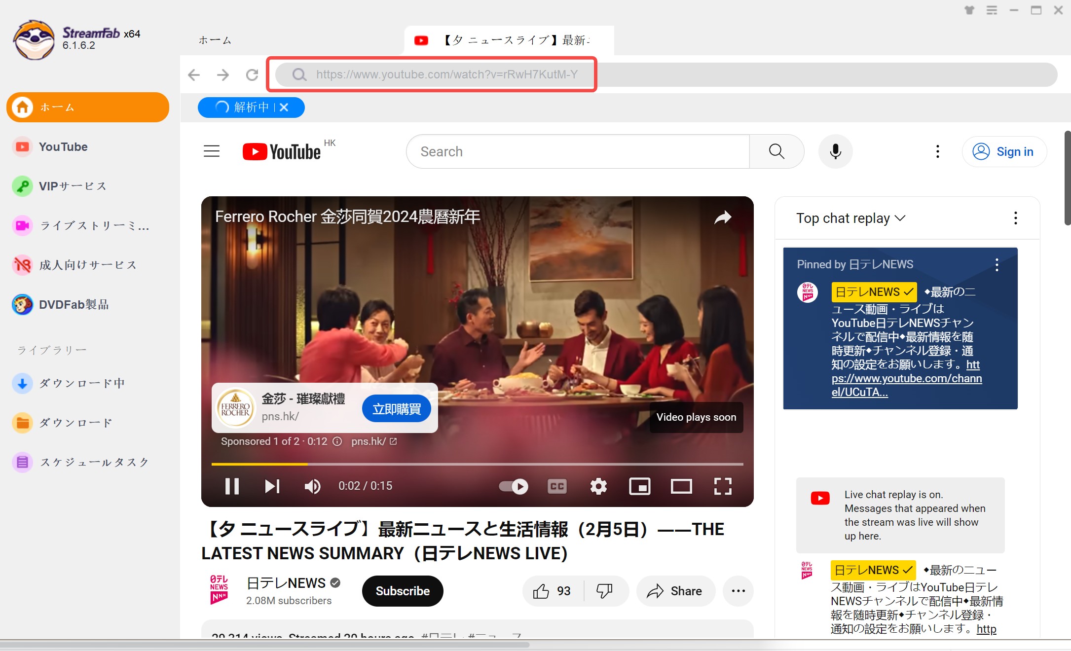This screenshot has height=651, width=1071.
Task: Click the 日テレNEWS channel avatar under the title
Action: (219, 590)
